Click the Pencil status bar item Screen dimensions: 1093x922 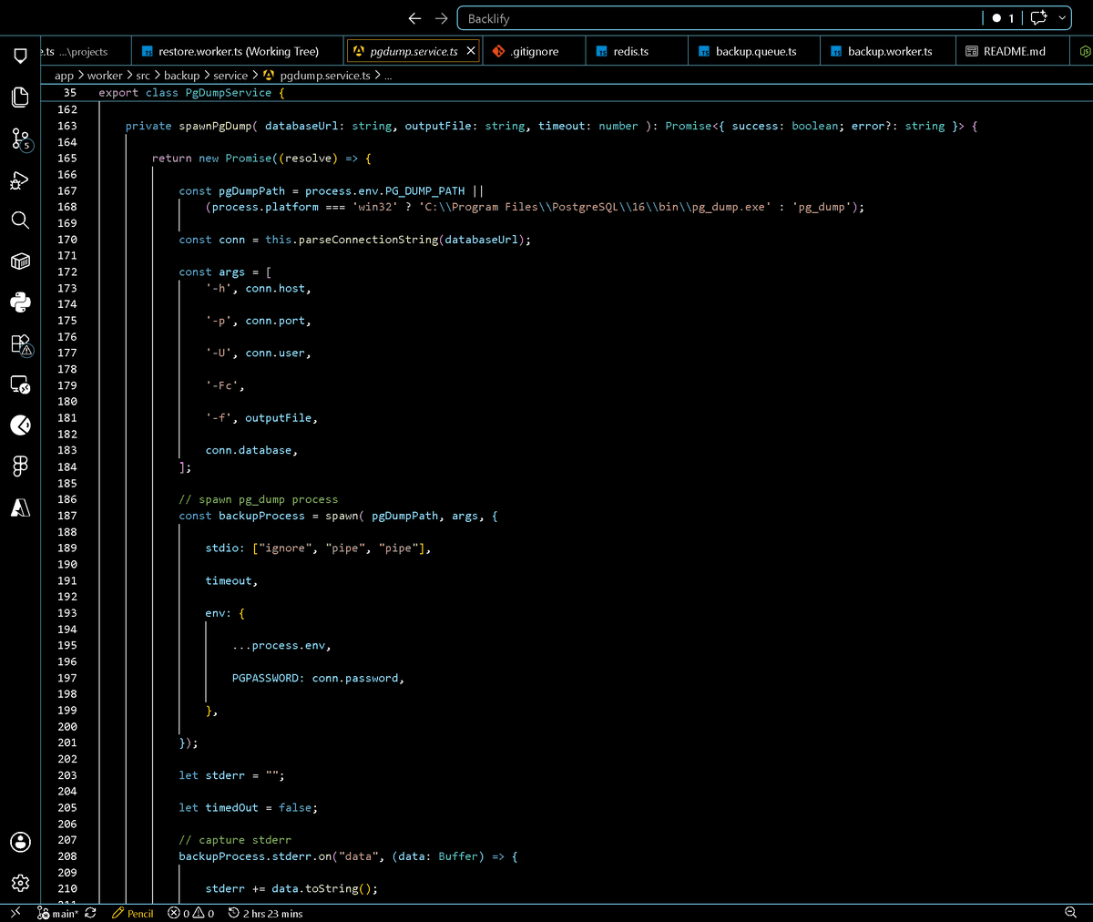pyautogui.click(x=133, y=913)
